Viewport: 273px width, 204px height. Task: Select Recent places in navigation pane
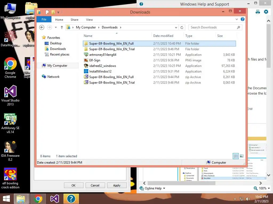coord(59,54)
